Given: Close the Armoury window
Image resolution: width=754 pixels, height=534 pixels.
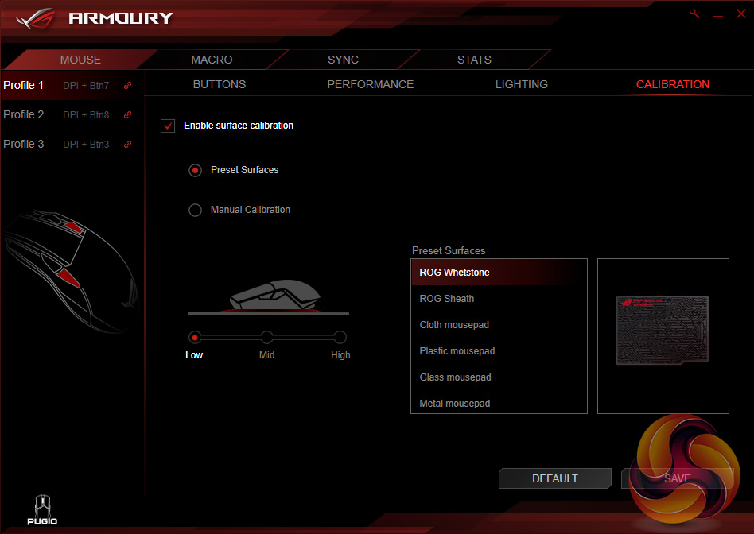Looking at the screenshot, I should pos(741,14).
